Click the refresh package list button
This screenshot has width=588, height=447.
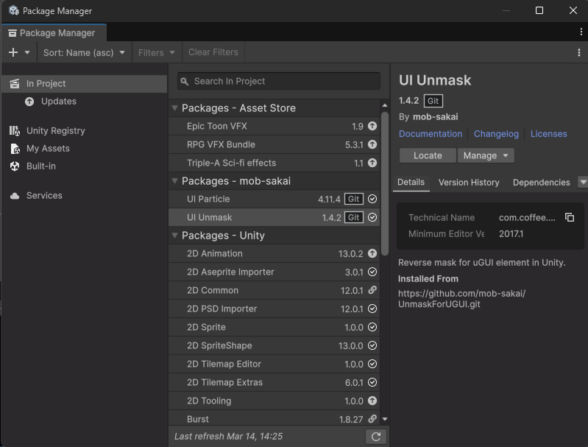pos(376,437)
